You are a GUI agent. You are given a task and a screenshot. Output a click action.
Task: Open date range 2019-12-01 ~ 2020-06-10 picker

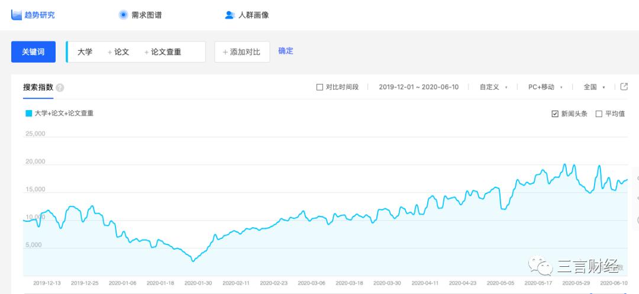(418, 87)
